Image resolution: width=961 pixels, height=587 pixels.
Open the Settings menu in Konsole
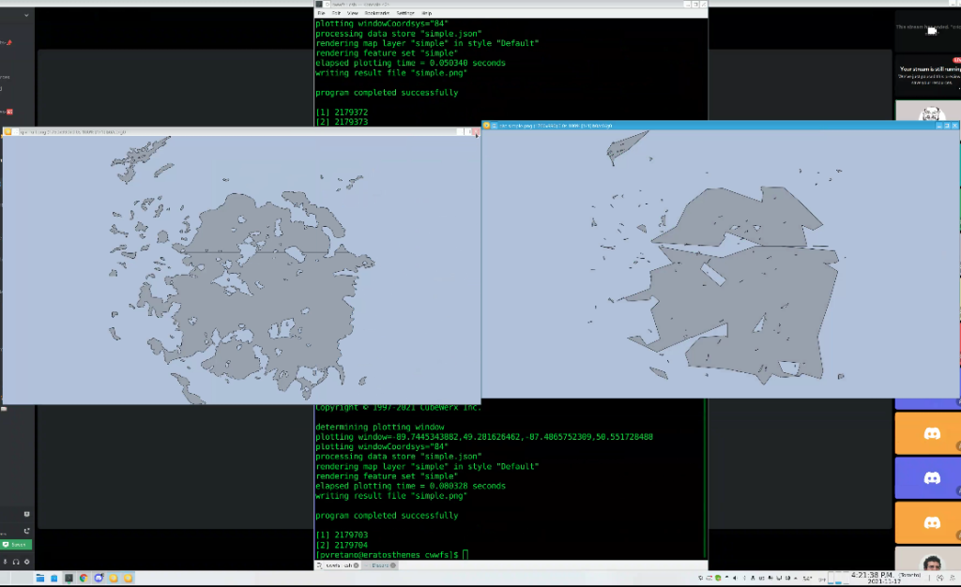(x=405, y=13)
